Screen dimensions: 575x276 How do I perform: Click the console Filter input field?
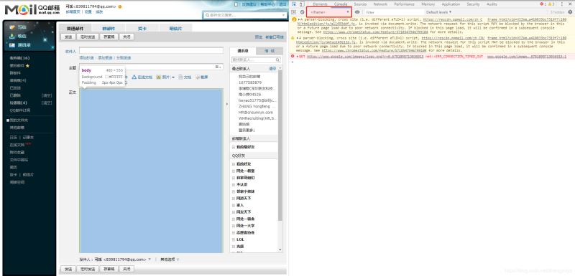click(393, 12)
